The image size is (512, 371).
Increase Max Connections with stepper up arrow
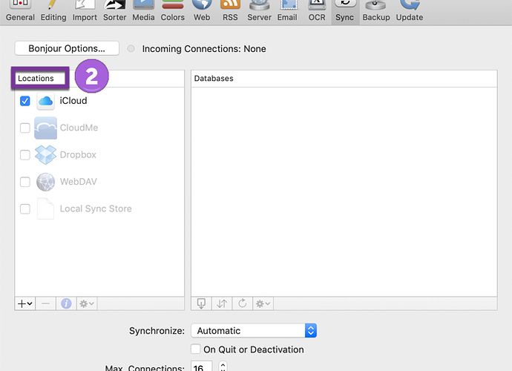223,364
